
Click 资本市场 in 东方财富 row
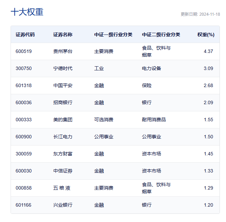[x=151, y=154]
